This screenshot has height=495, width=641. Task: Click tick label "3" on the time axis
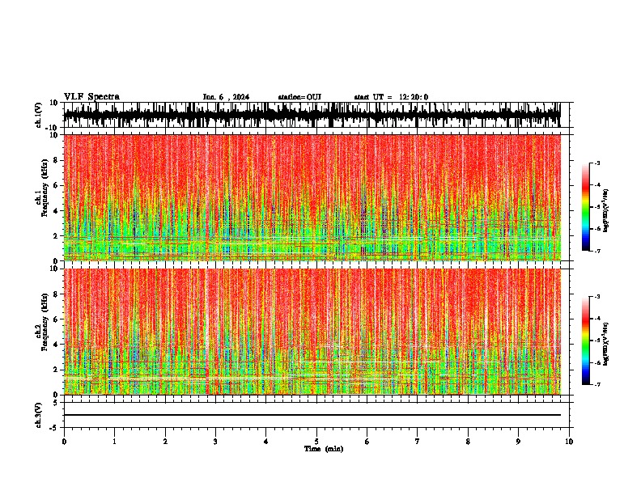click(x=215, y=442)
